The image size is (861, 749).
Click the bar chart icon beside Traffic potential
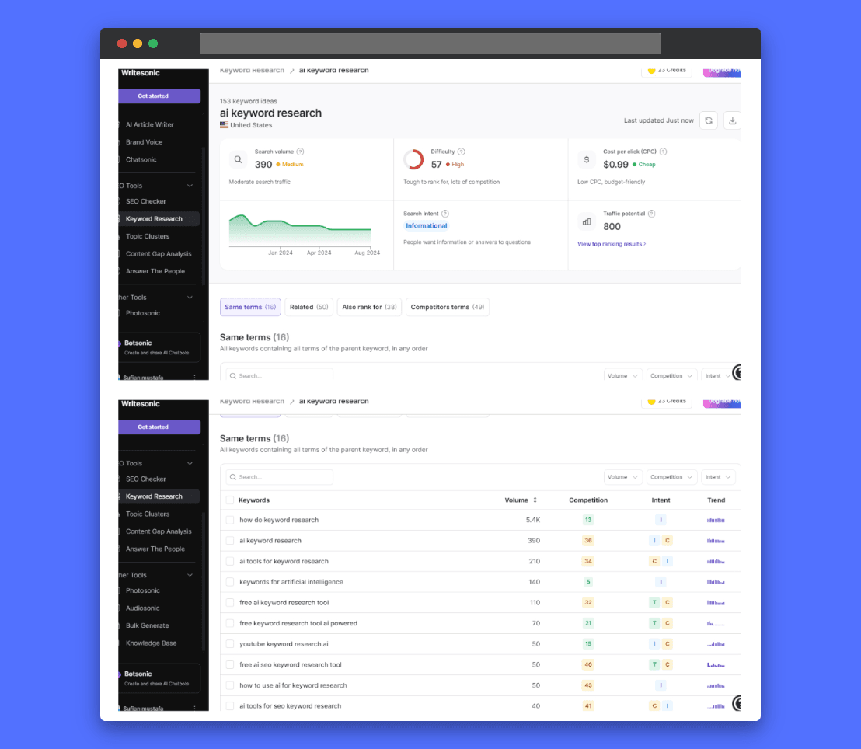coord(587,222)
